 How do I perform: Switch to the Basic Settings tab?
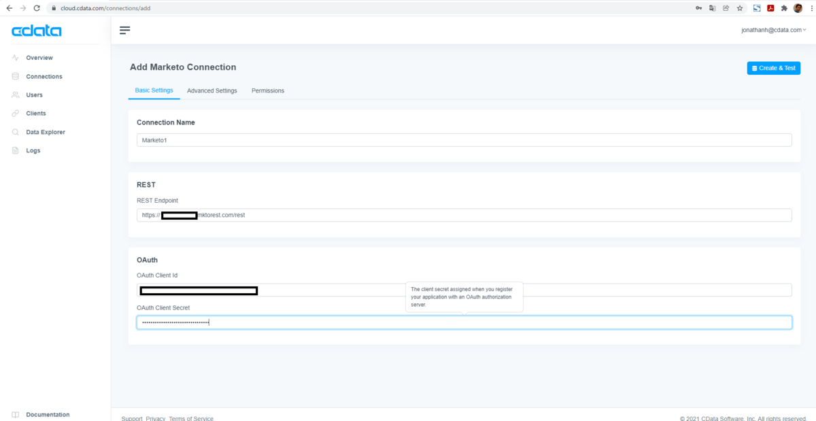click(154, 90)
